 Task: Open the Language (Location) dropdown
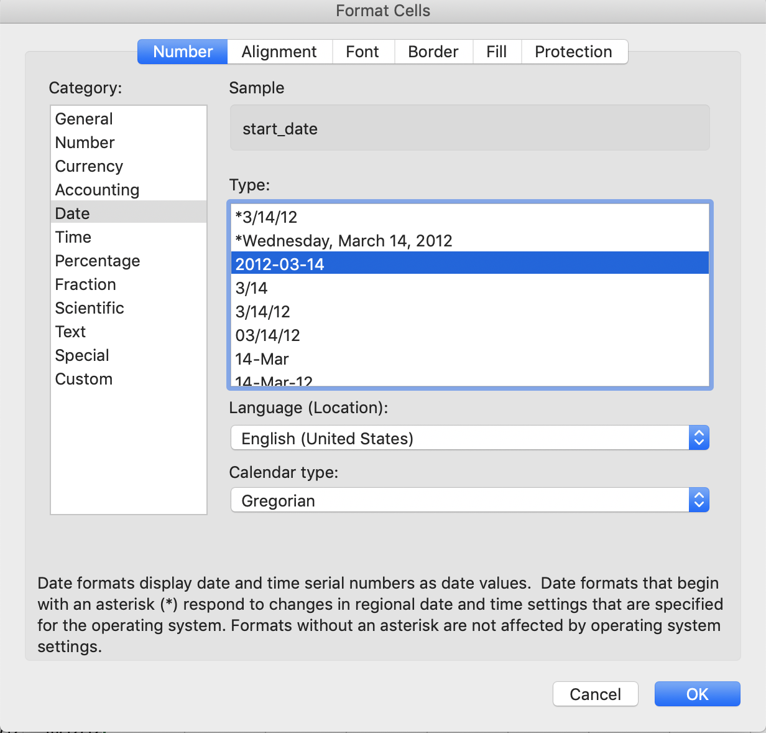[470, 438]
